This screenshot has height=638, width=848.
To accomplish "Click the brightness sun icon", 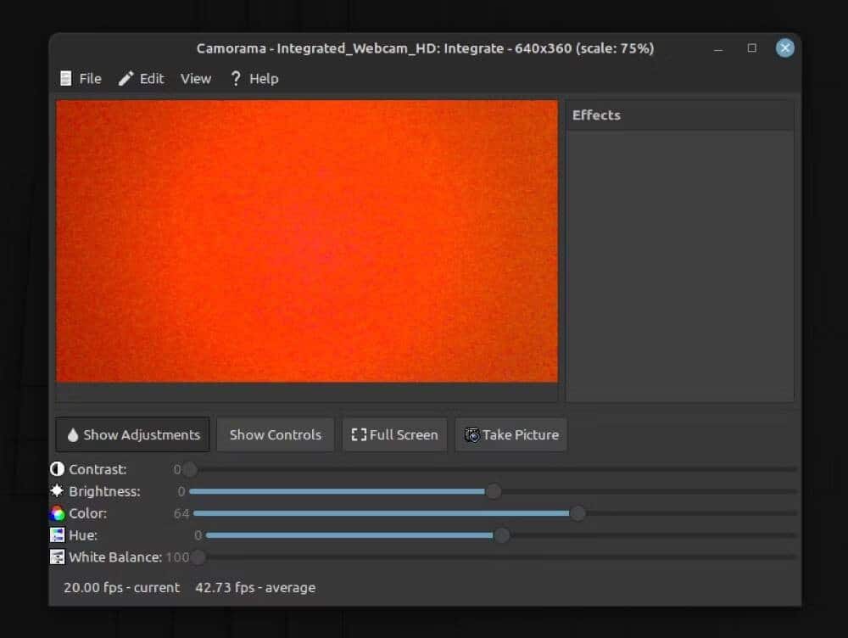I will coord(58,491).
